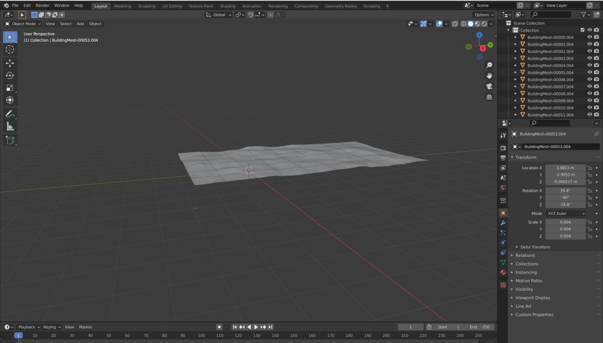Expand the Relations panel
This screenshot has width=603, height=343.
525,255
